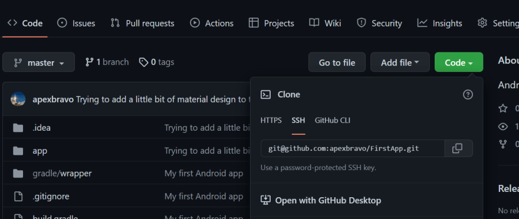519x219 pixels.
Task: Click the .idea folder icon
Action: 18,128
